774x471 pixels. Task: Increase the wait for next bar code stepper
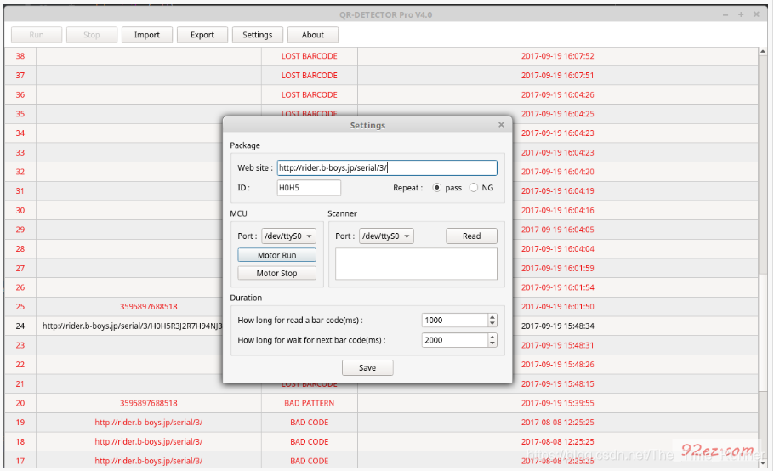pos(492,337)
